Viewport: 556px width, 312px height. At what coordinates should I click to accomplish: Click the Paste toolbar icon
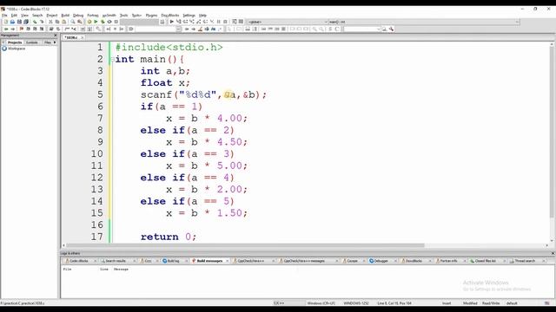(63, 22)
